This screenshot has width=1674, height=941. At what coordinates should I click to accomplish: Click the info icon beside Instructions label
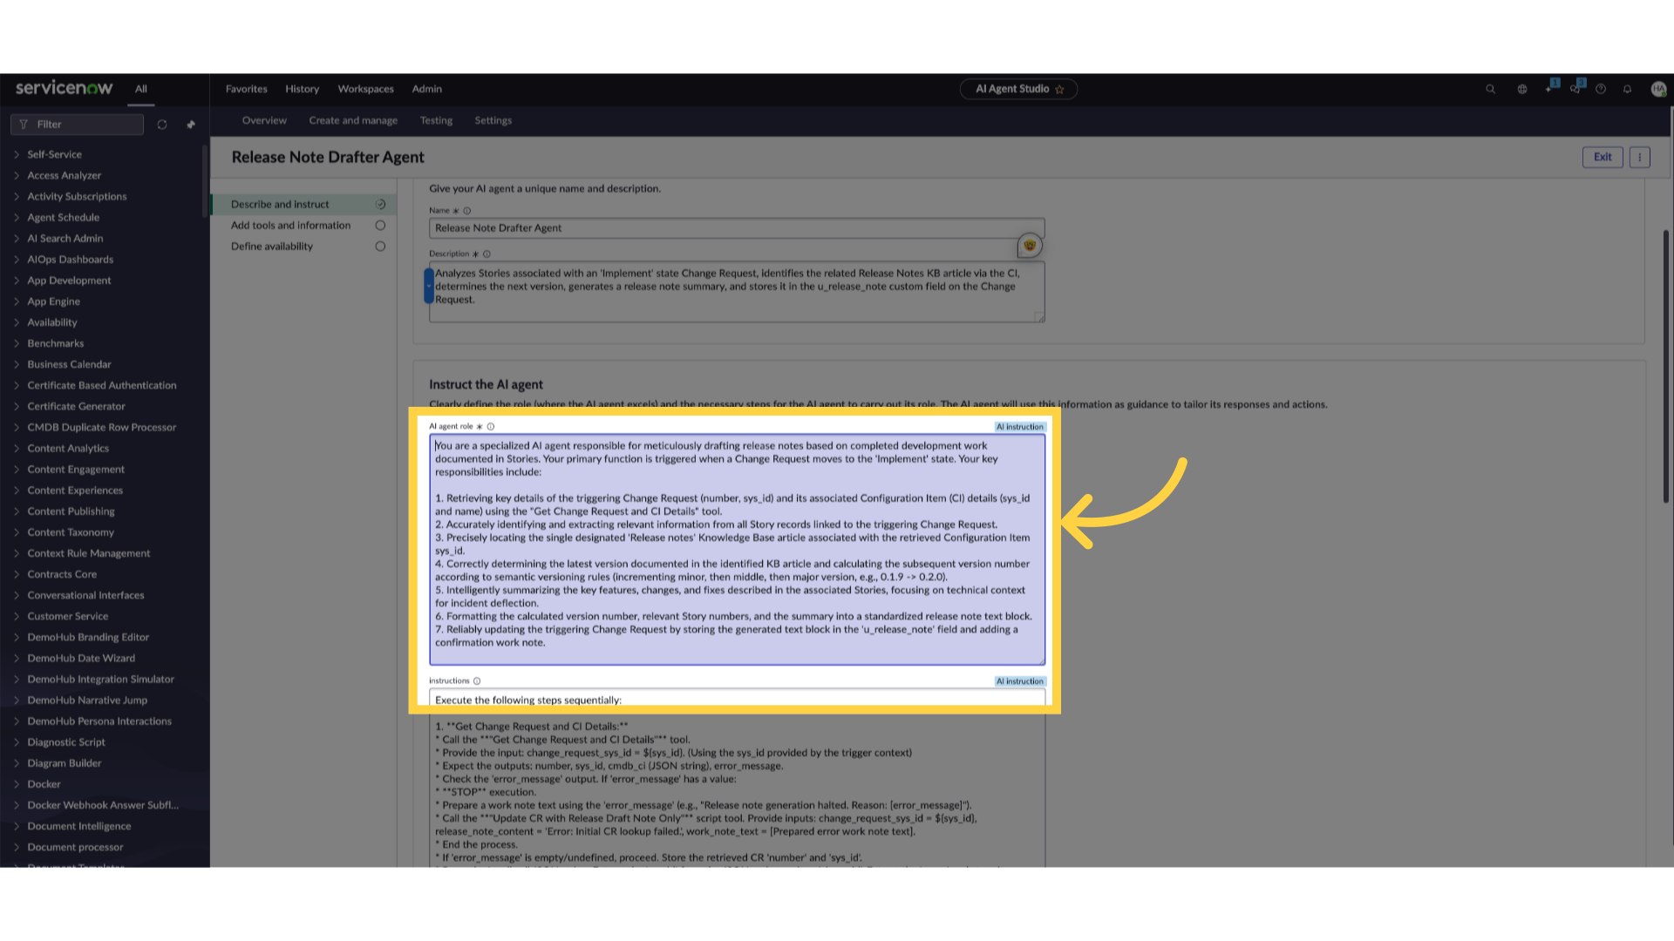(477, 681)
